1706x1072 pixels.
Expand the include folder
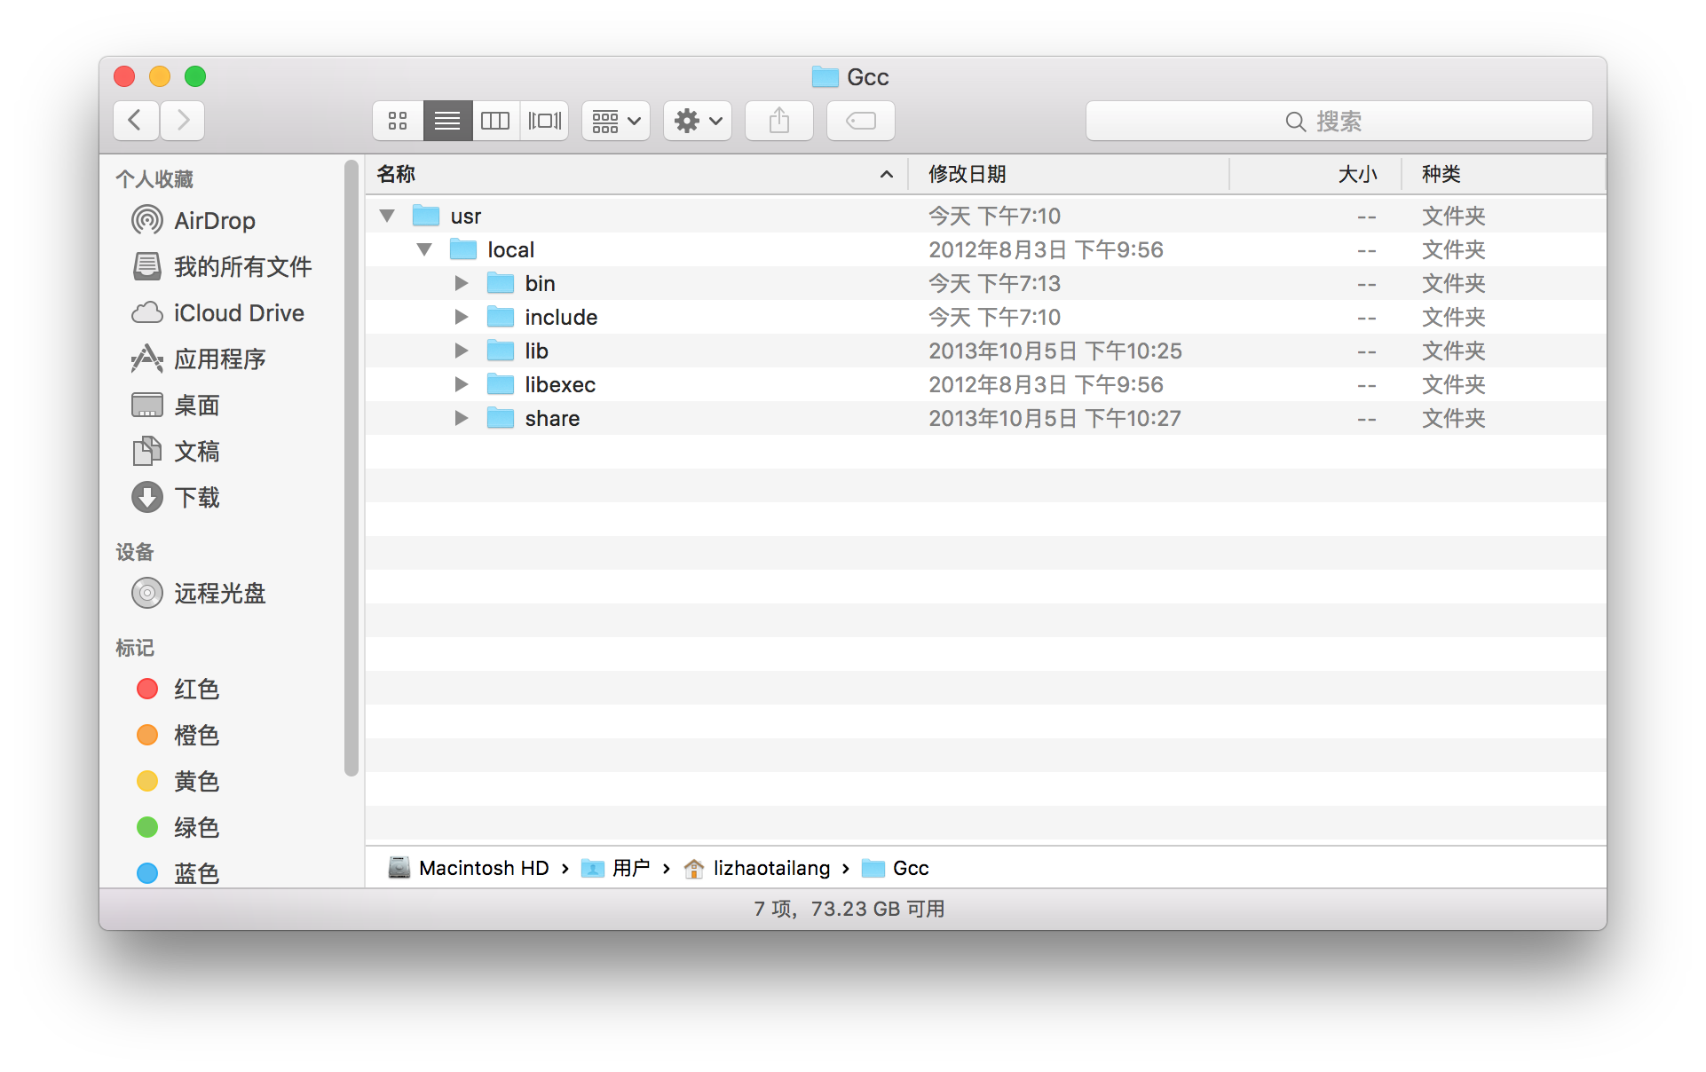pos(462,317)
